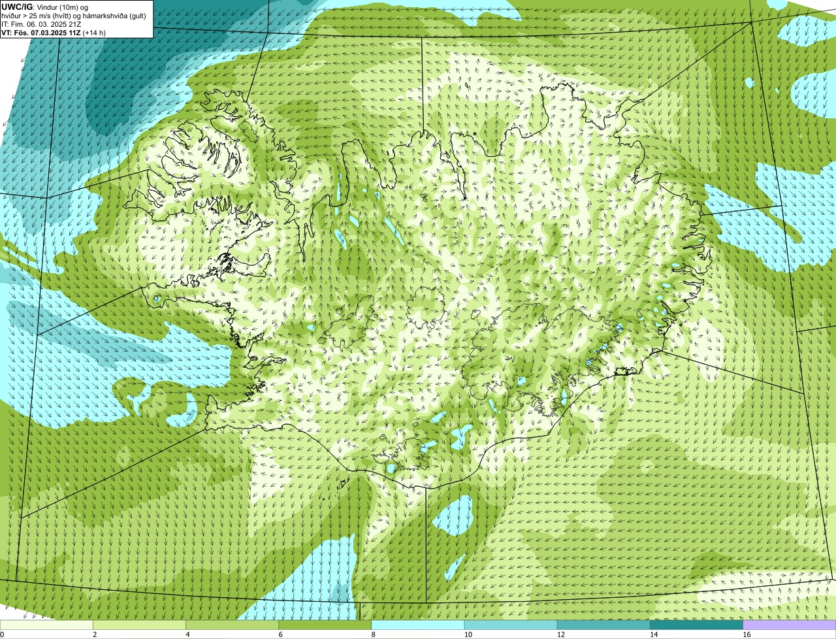Choose the olive green 6–8 legend swatch
The width and height of the screenshot is (836, 639).
tap(325, 625)
